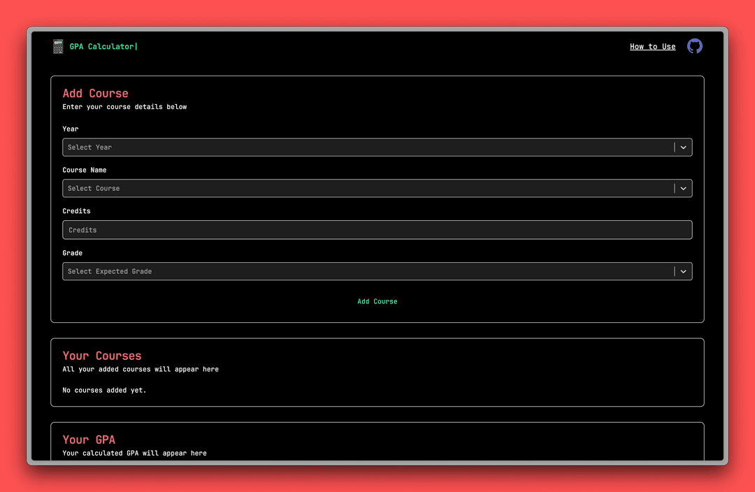The width and height of the screenshot is (755, 492).
Task: Expand the Course Name chevron arrow
Action: point(683,188)
